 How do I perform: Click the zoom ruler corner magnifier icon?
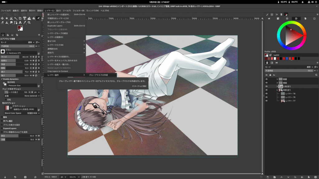coord(262,18)
